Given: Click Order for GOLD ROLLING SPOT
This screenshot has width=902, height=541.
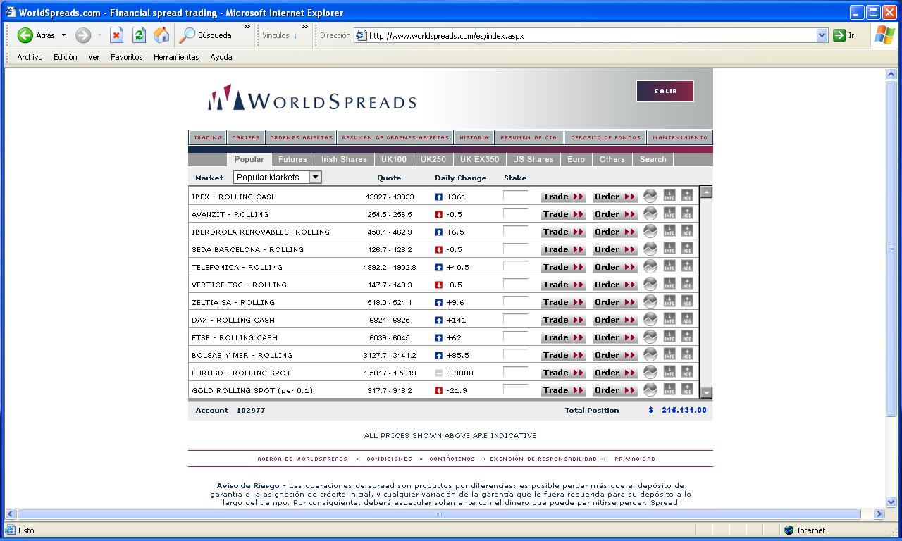Looking at the screenshot, I should 614,390.
